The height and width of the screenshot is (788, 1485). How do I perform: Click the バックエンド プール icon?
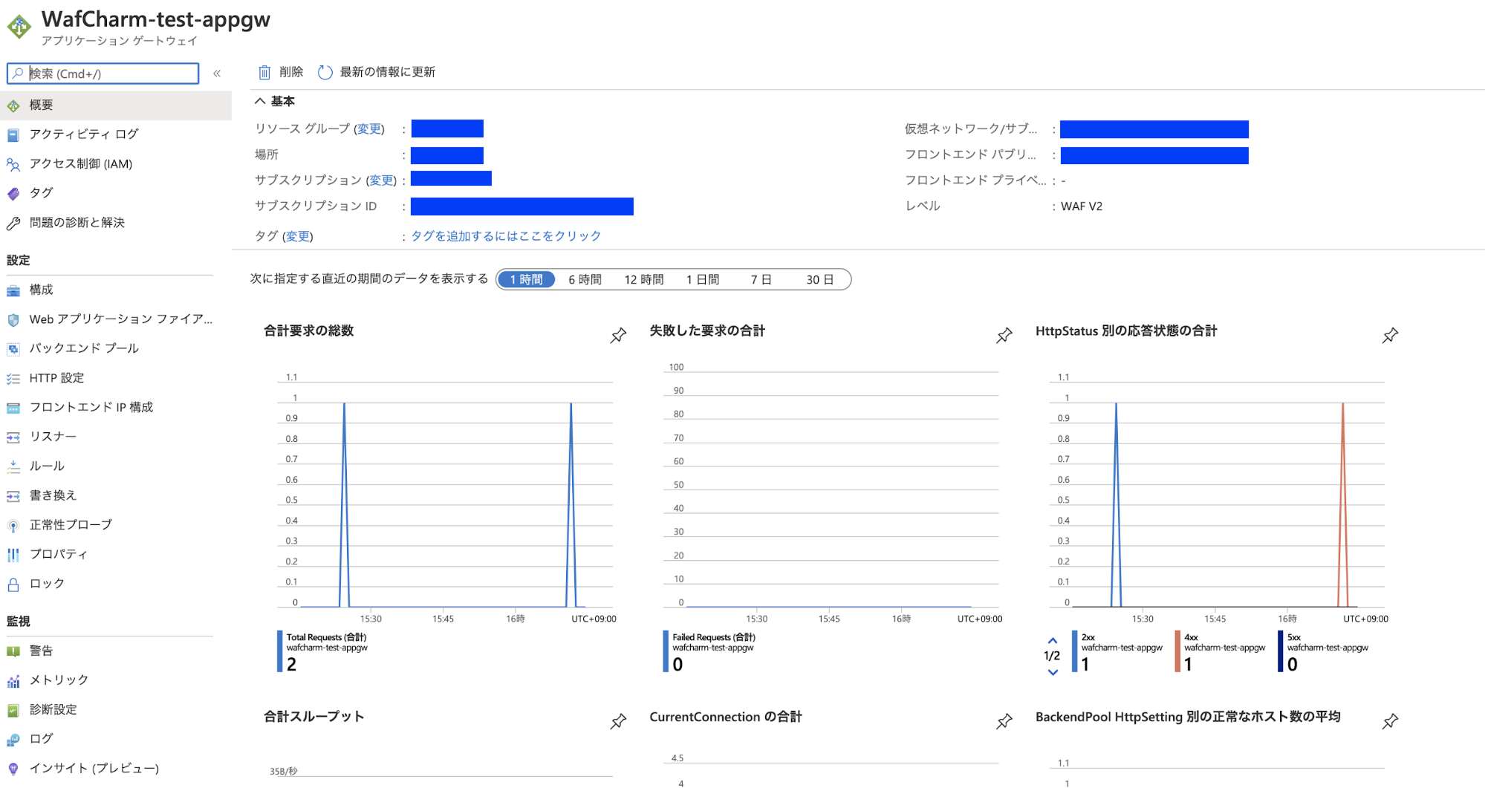coord(13,349)
